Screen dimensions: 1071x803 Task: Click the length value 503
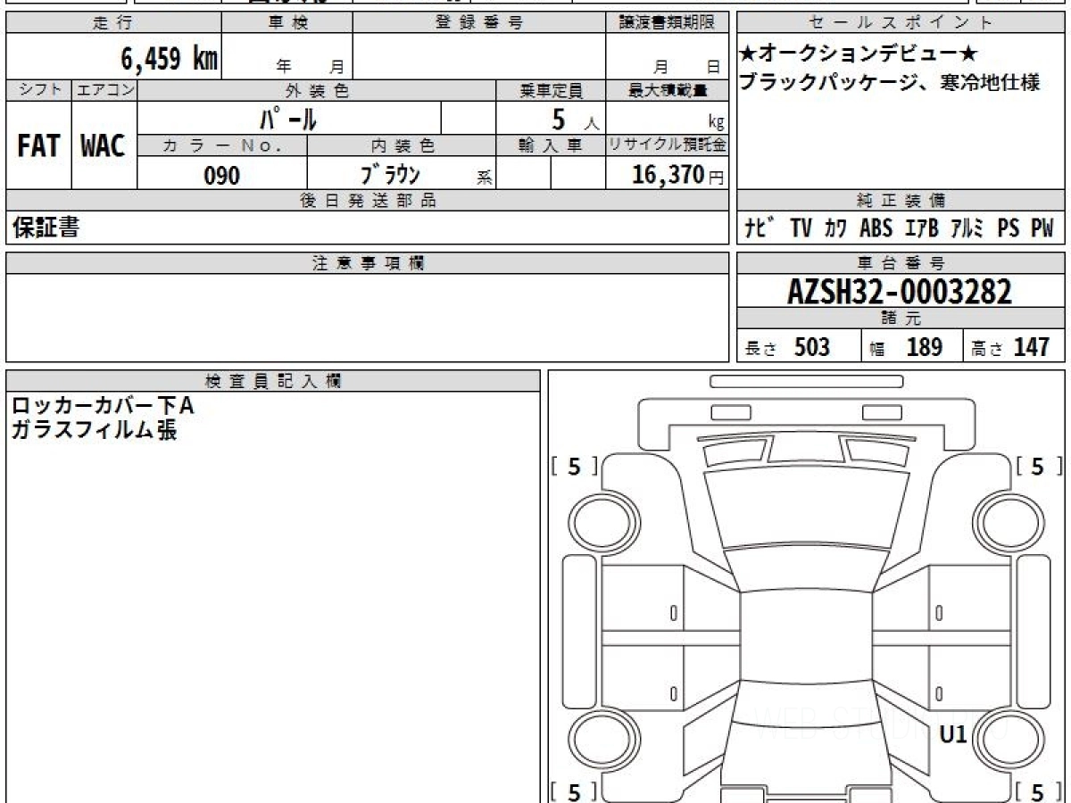(x=812, y=348)
